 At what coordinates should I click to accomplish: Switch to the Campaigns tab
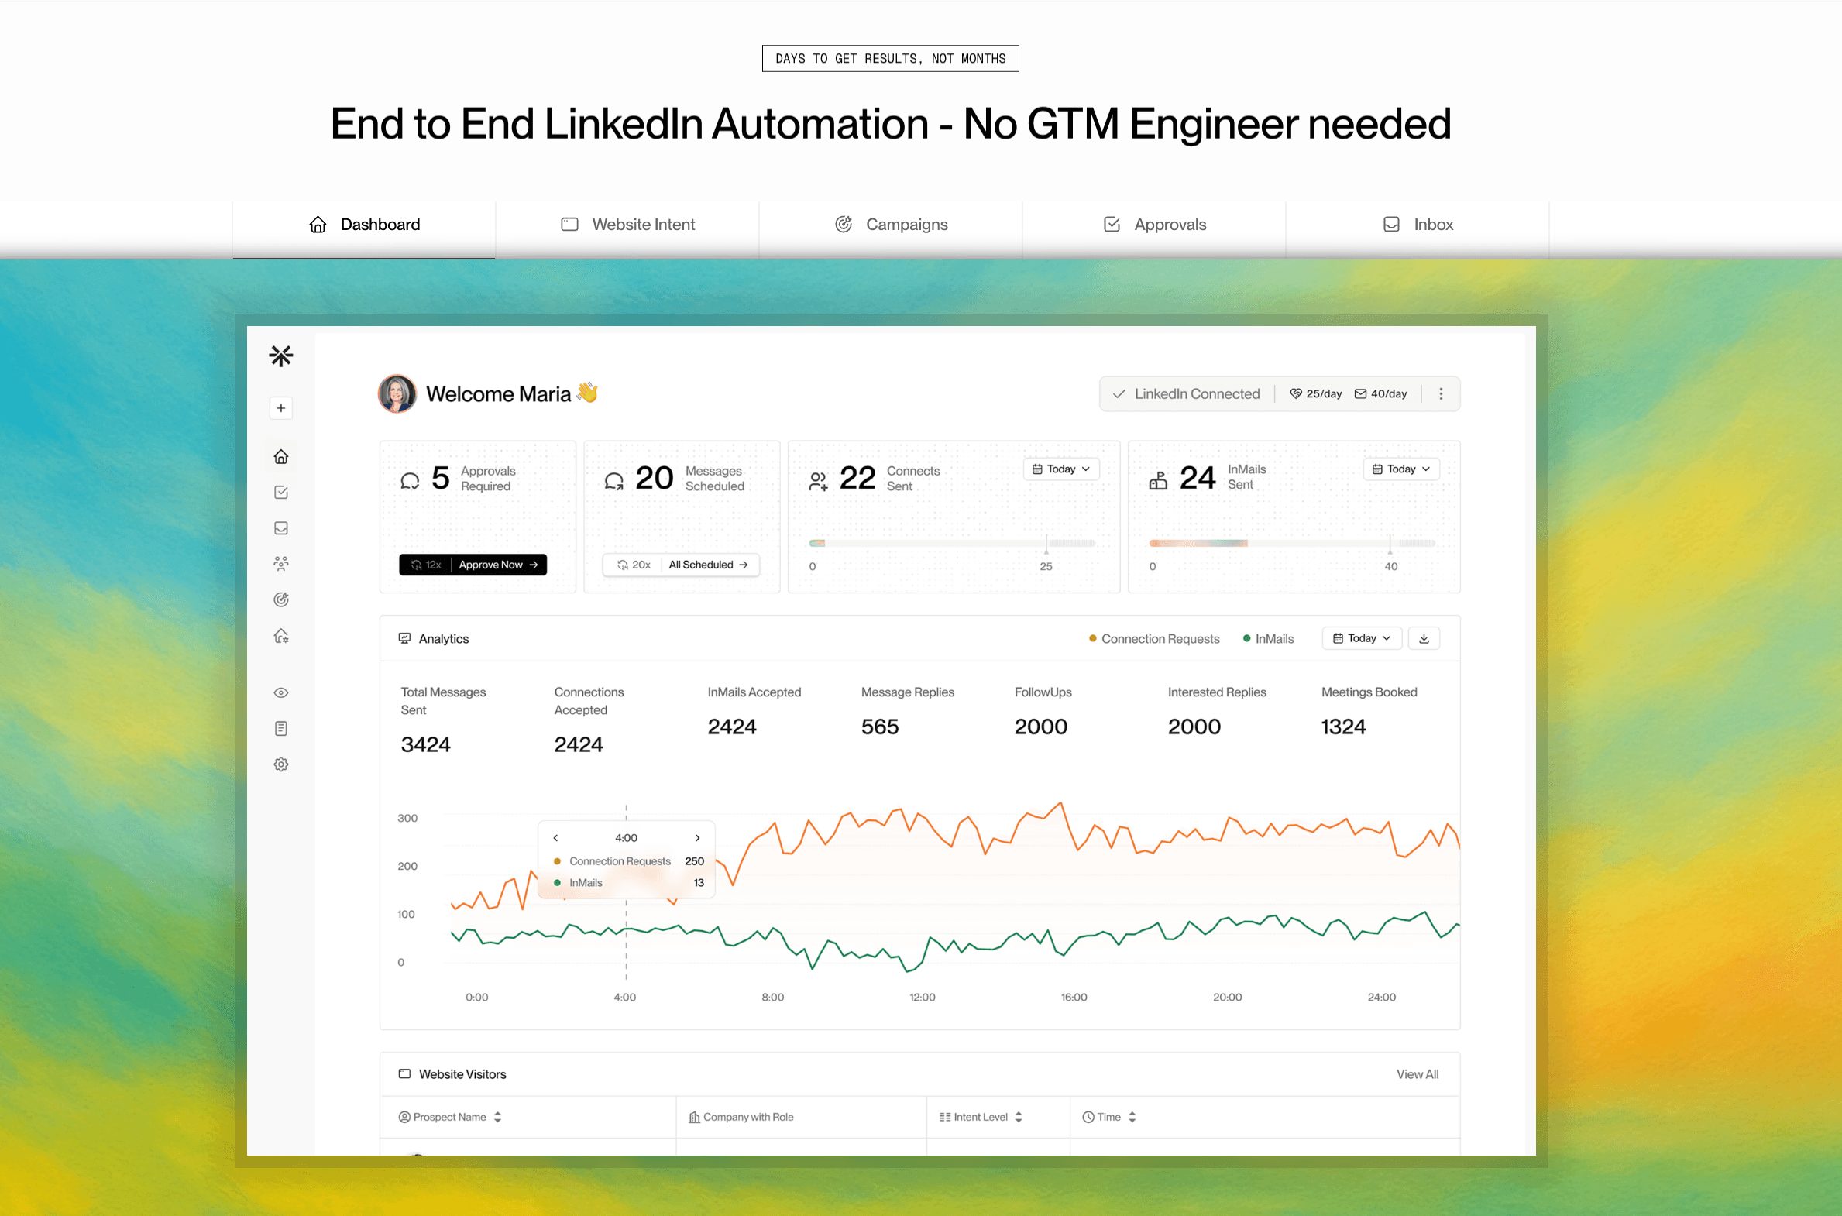pos(891,225)
